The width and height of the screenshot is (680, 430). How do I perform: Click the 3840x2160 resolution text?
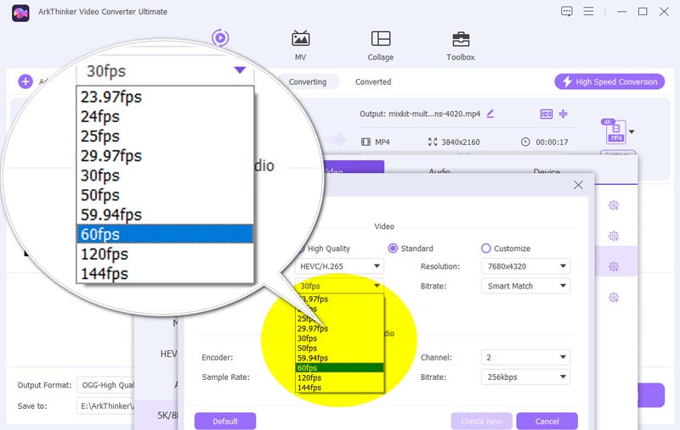tap(461, 142)
